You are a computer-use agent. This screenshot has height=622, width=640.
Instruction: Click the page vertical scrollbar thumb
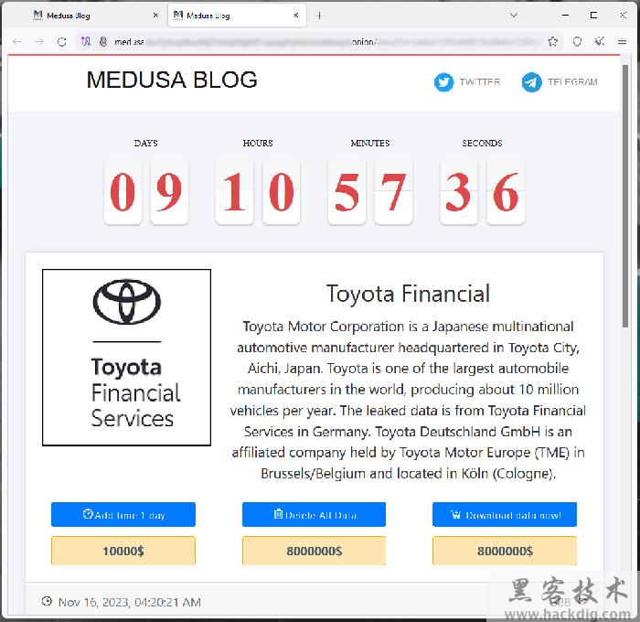click(x=625, y=196)
